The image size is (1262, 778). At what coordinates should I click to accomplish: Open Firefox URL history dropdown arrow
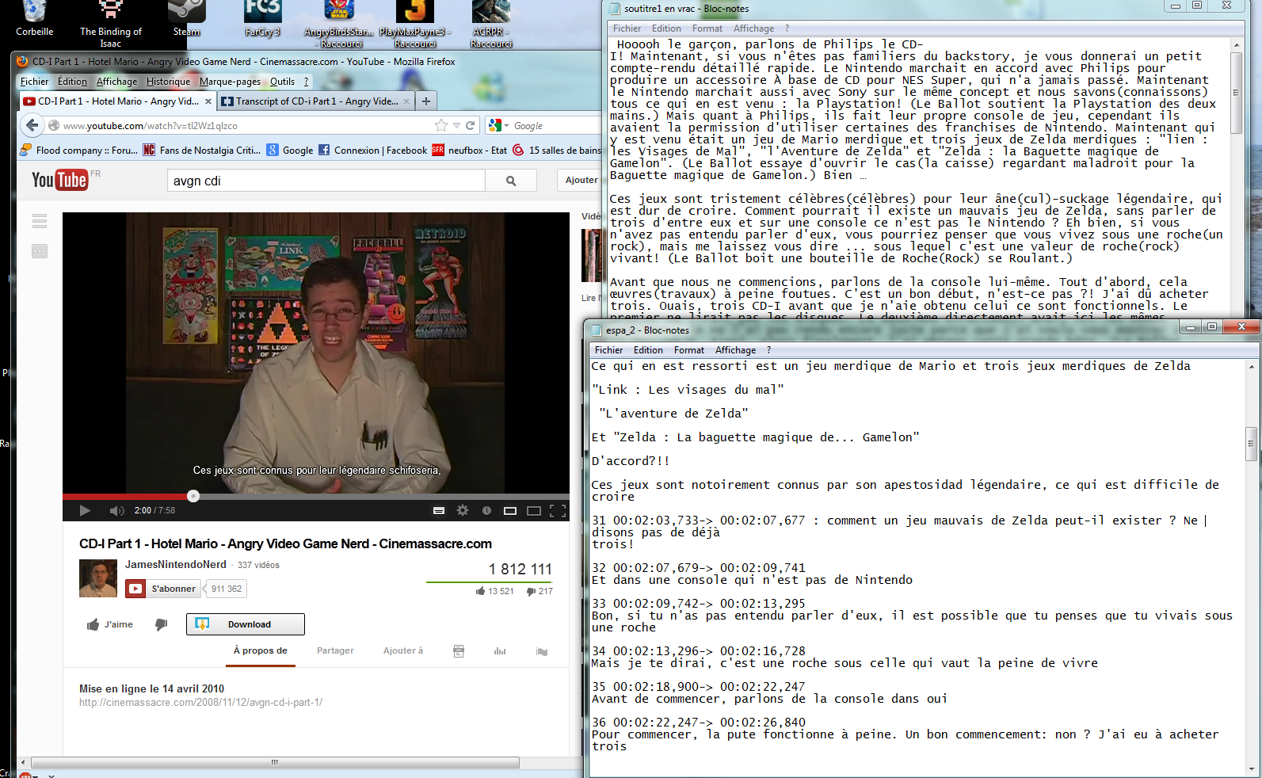pyautogui.click(x=456, y=125)
